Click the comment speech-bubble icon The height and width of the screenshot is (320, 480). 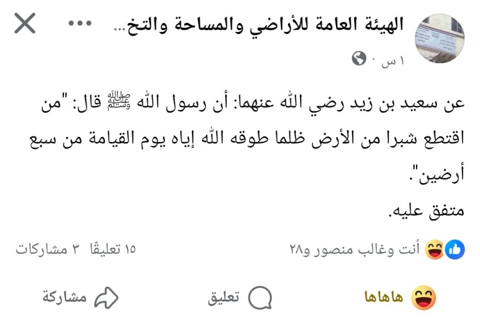tap(260, 297)
